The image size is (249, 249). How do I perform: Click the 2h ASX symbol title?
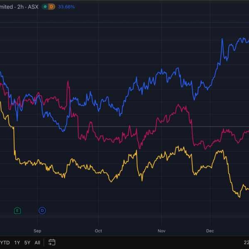tap(21, 7)
